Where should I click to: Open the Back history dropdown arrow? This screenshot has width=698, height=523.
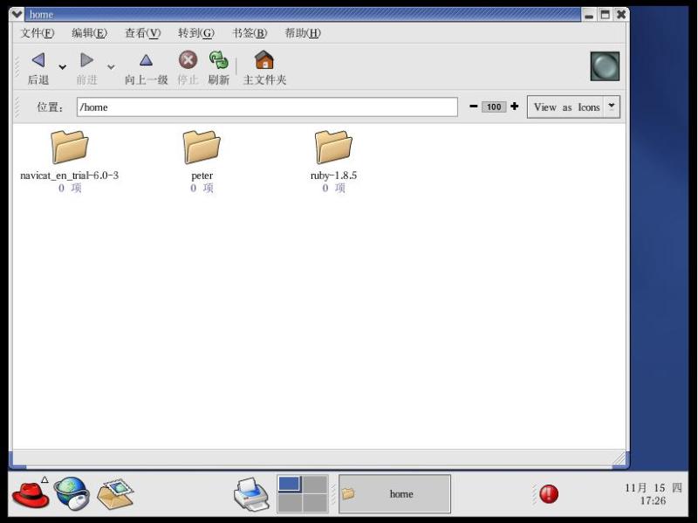pos(62,67)
